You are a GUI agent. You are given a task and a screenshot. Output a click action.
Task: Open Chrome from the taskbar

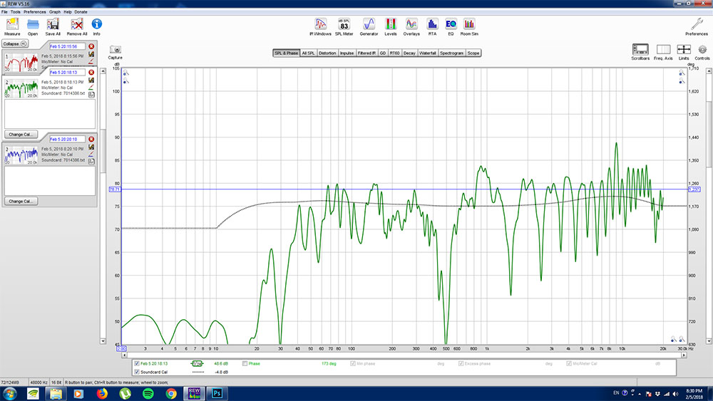pos(171,393)
